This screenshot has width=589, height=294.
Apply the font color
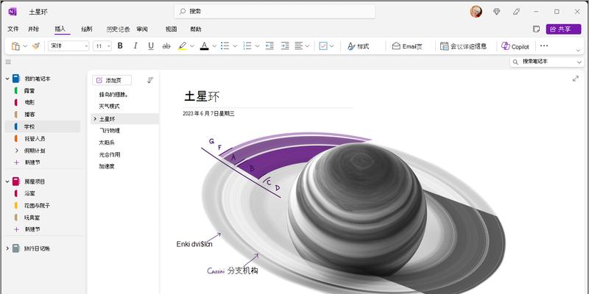point(205,46)
